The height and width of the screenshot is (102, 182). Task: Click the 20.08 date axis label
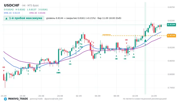pos(4,96)
